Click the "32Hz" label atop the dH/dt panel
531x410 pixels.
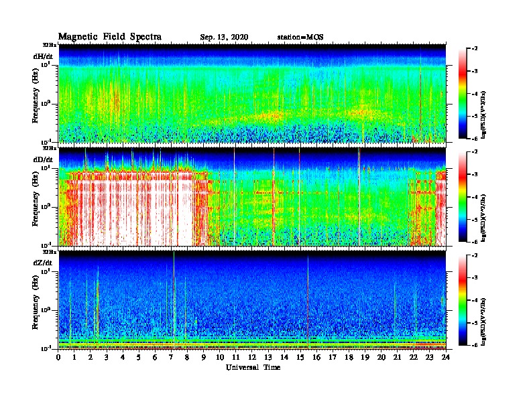point(49,45)
